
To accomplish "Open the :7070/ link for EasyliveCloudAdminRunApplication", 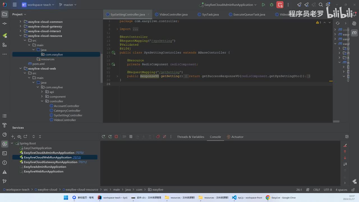I will coord(79,153).
